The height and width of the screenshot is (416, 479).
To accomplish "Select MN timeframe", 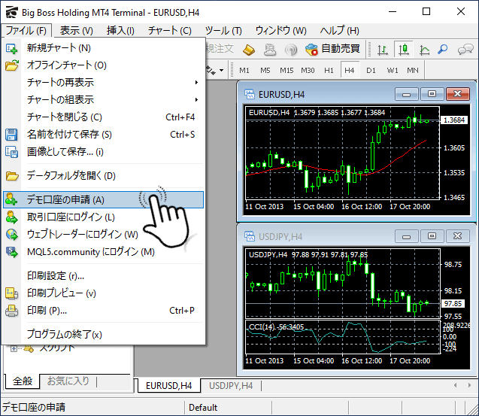I will click(x=413, y=71).
